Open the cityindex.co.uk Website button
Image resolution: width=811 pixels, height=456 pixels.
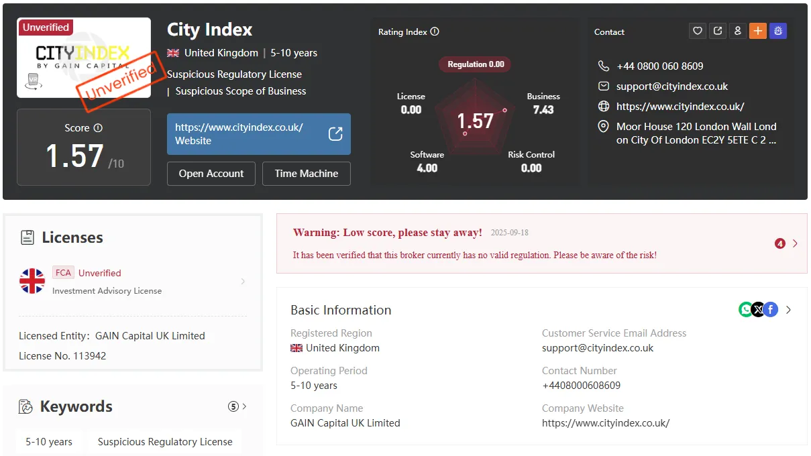coord(259,134)
